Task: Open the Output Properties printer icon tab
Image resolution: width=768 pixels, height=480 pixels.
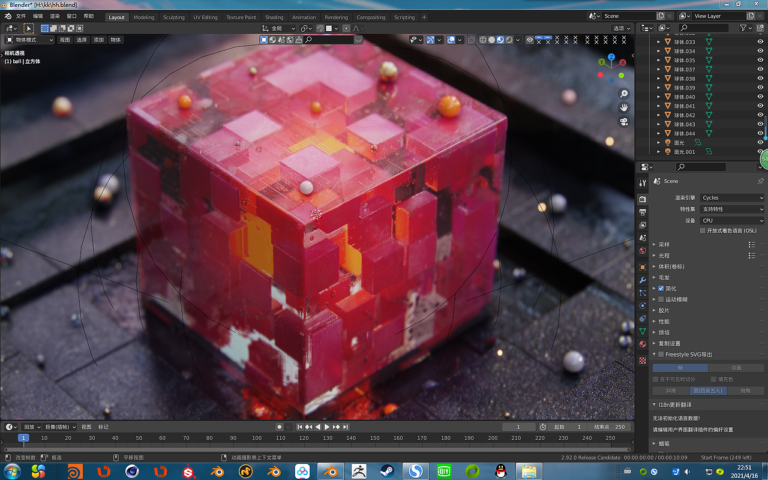Action: click(642, 212)
